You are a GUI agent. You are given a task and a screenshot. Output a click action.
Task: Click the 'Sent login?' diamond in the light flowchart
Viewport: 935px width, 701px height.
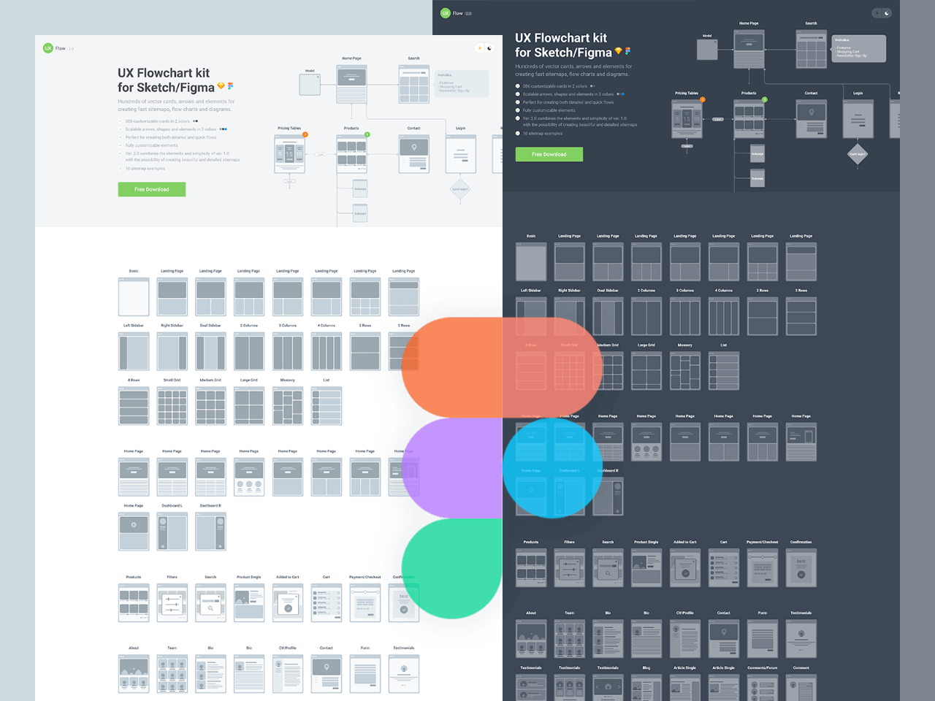[x=460, y=189]
